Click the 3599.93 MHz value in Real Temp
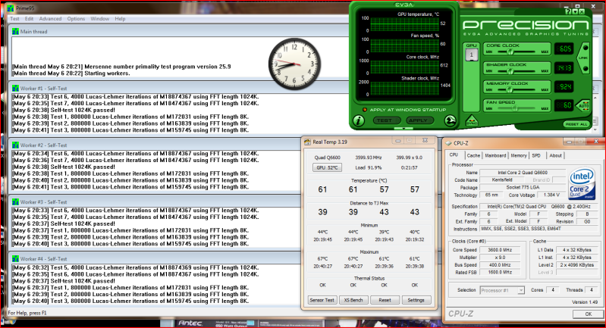Screen dimensions: 606x328 (x=369, y=157)
